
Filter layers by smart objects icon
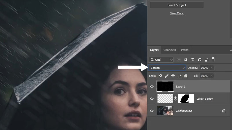click(x=207, y=60)
